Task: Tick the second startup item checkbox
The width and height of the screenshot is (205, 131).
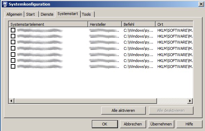Action: tap(13, 36)
